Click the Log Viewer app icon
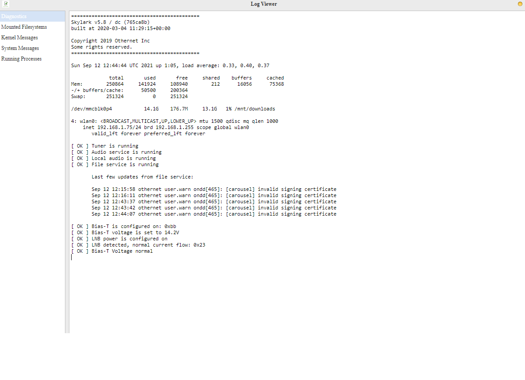Image resolution: width=525 pixels, height=380 pixels. pyautogui.click(x=6, y=4)
